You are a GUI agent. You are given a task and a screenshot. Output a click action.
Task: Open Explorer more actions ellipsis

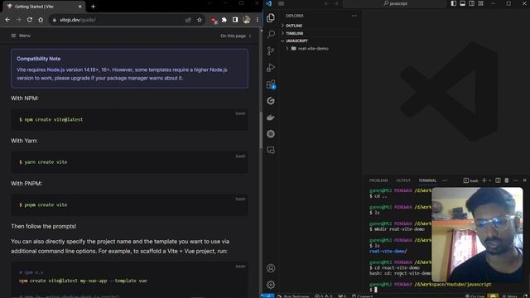[354, 16]
